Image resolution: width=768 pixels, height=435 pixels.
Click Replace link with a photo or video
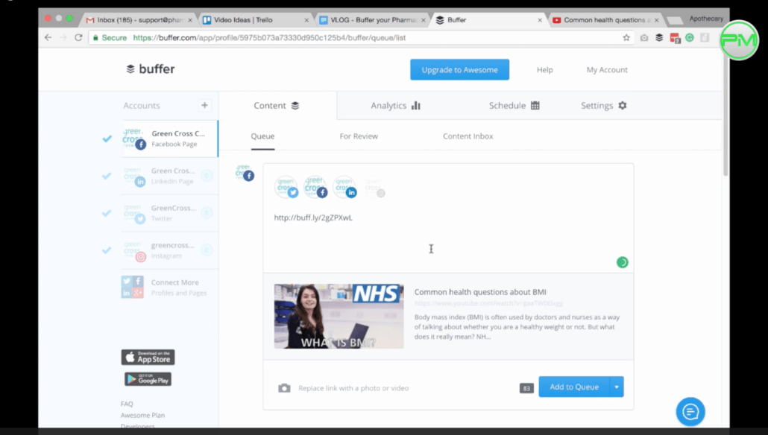(353, 388)
